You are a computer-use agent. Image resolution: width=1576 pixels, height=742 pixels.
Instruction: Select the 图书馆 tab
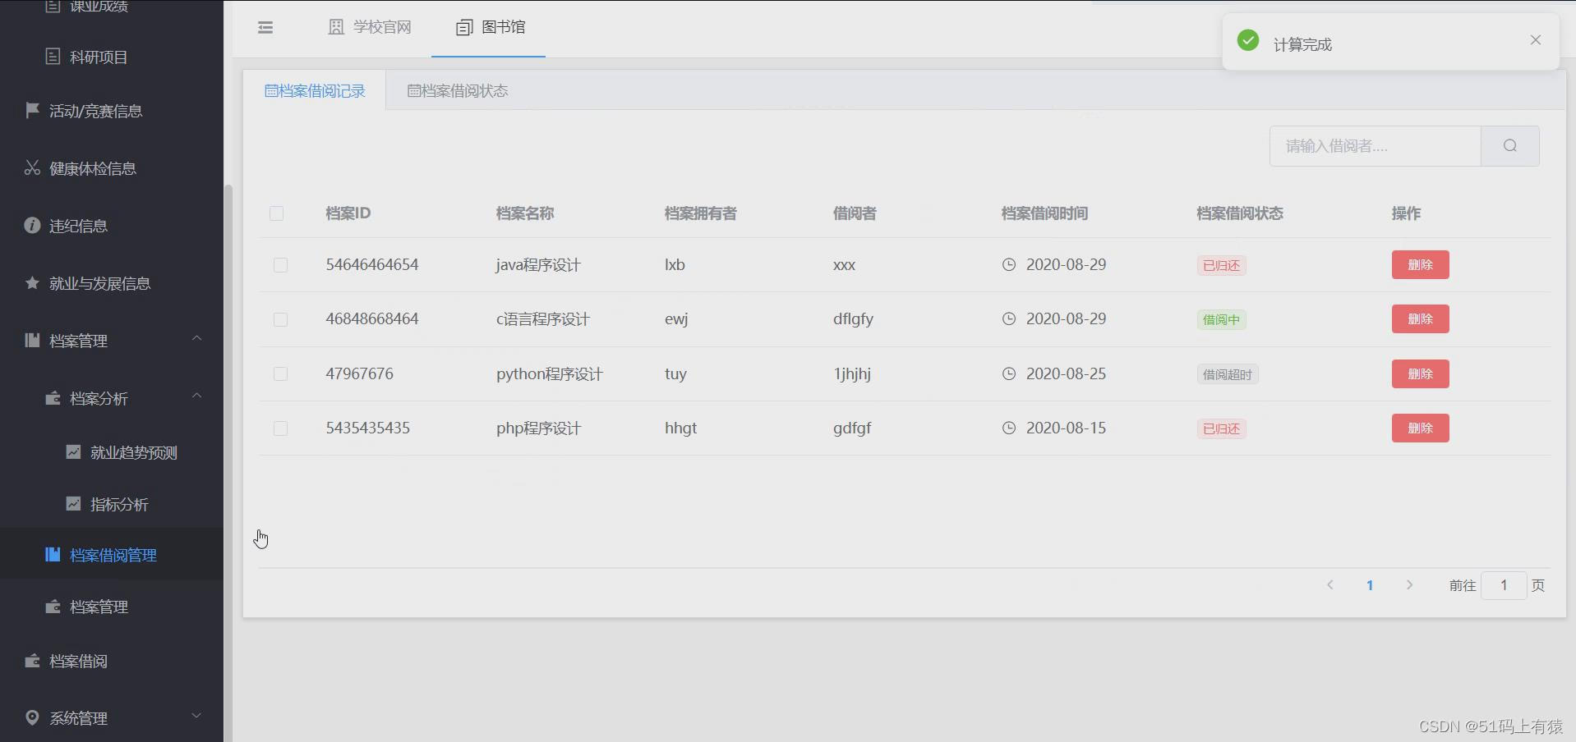490,27
